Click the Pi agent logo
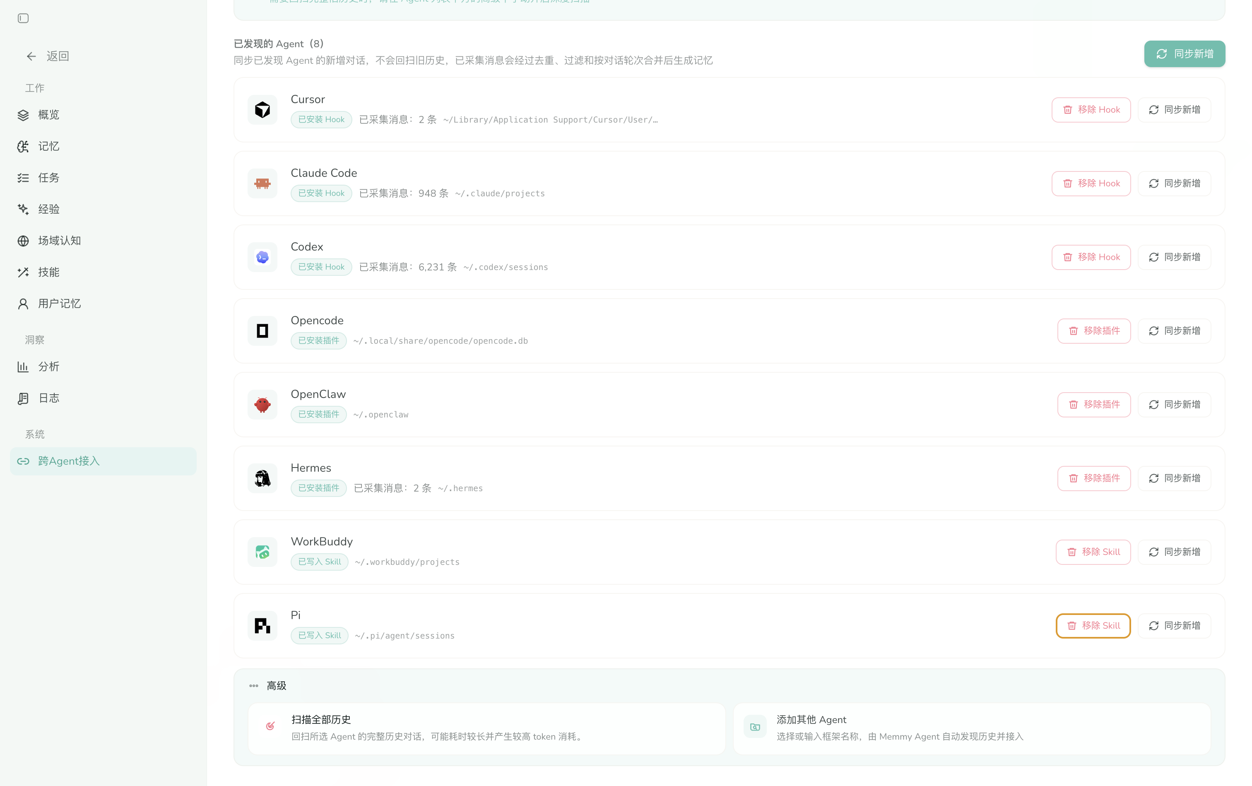 pos(262,626)
